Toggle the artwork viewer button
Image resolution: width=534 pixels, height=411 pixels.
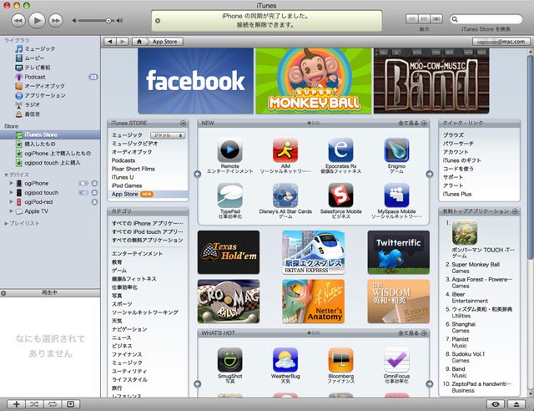70,404
